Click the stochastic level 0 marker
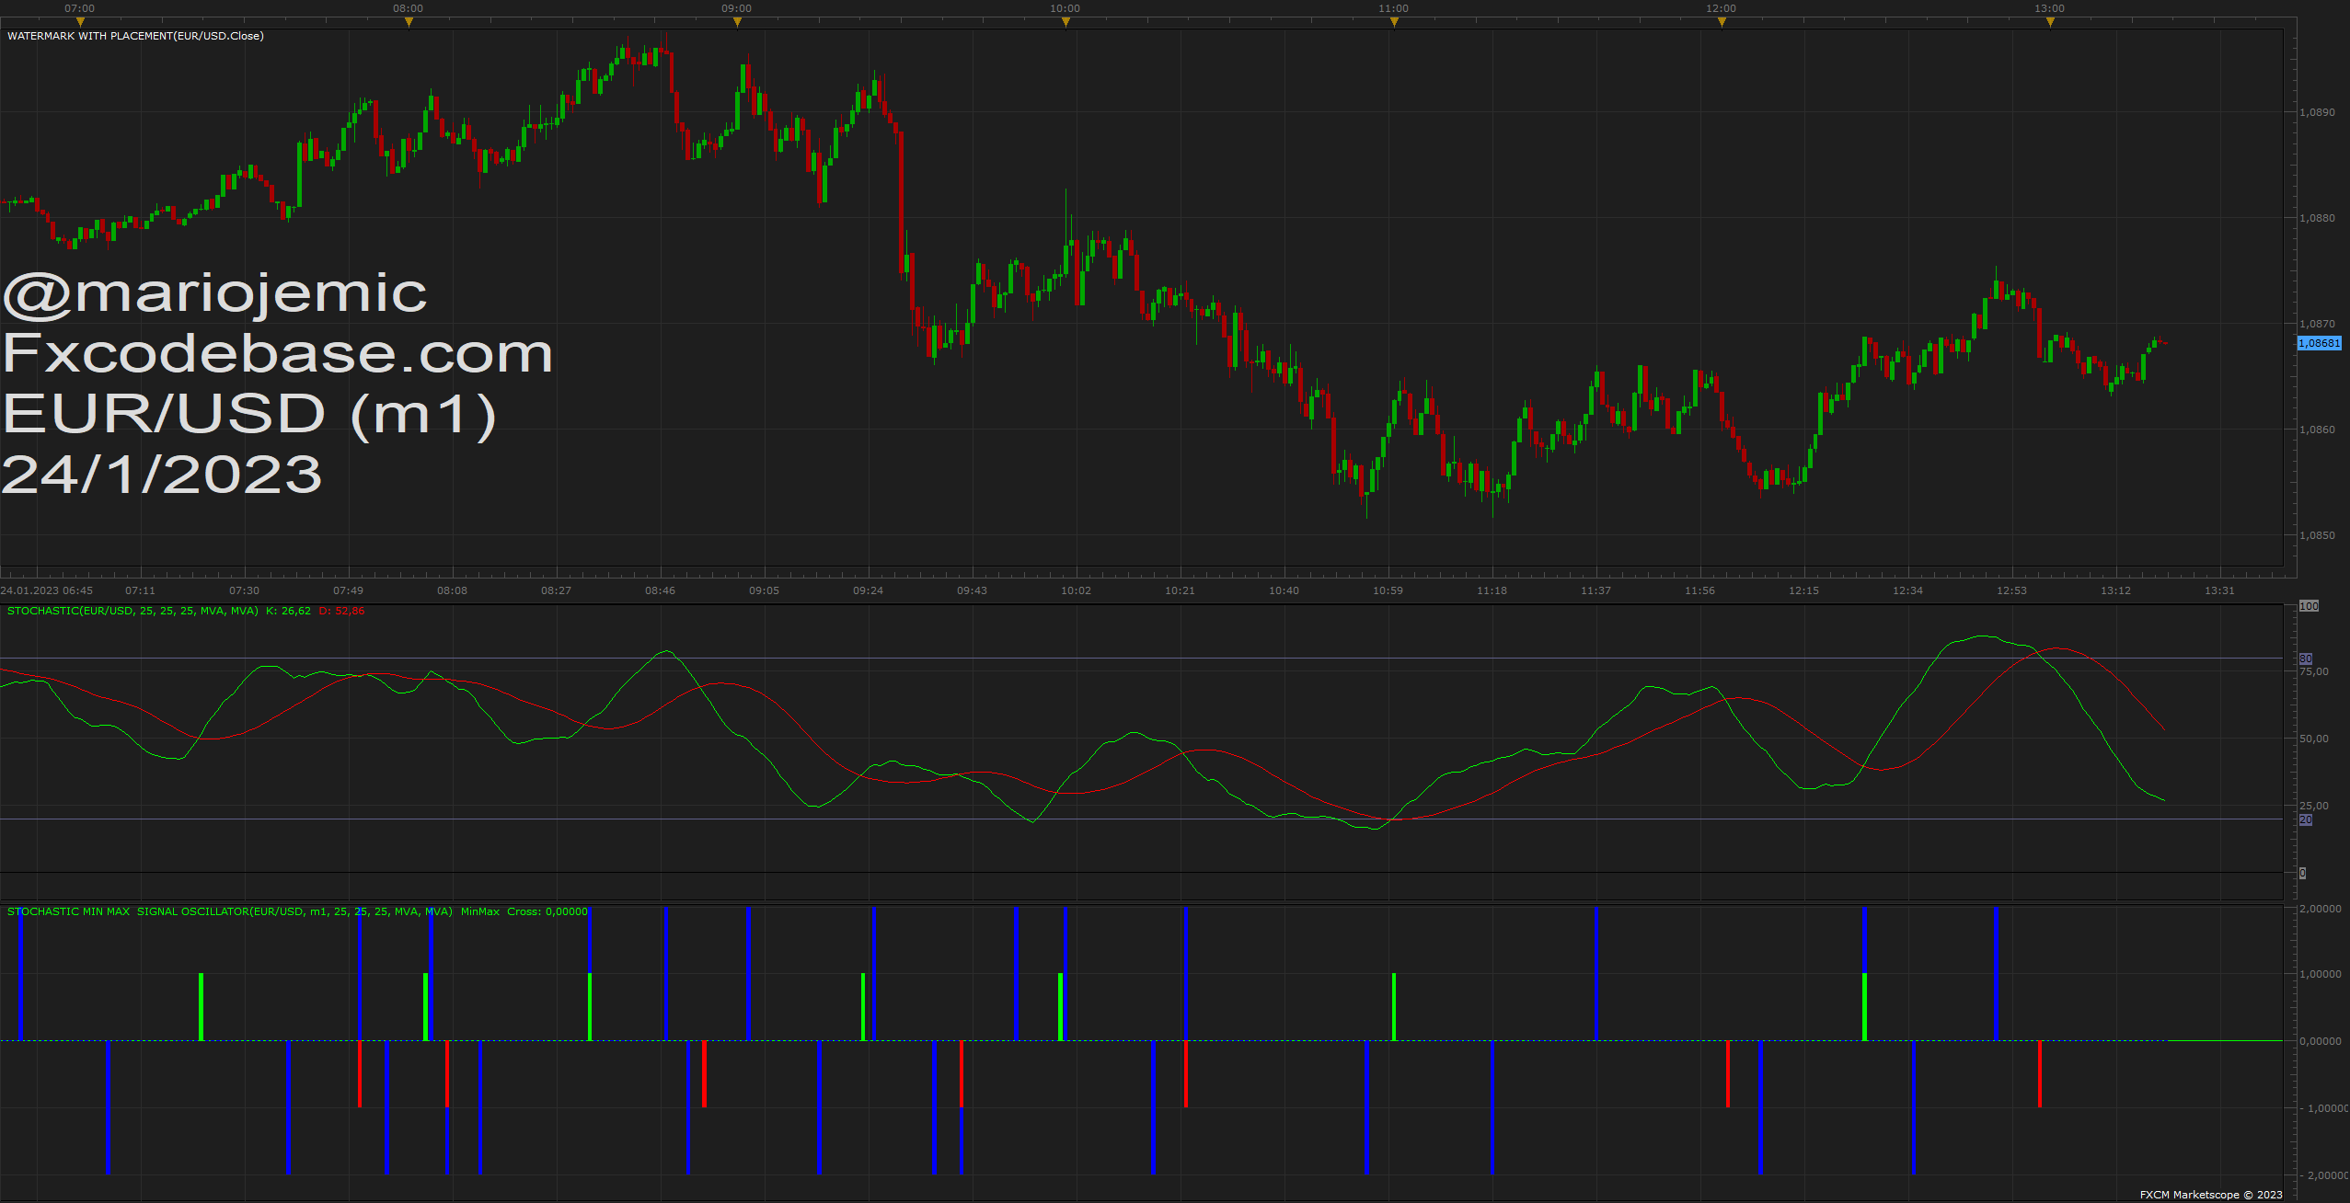Screen dimensions: 2350x1203 click(x=2303, y=873)
